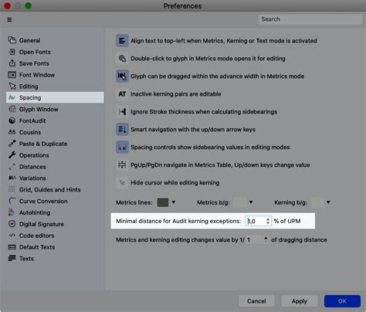The height and width of the screenshot is (312, 366).
Task: Click the green zoom window button
Action: (29, 5)
